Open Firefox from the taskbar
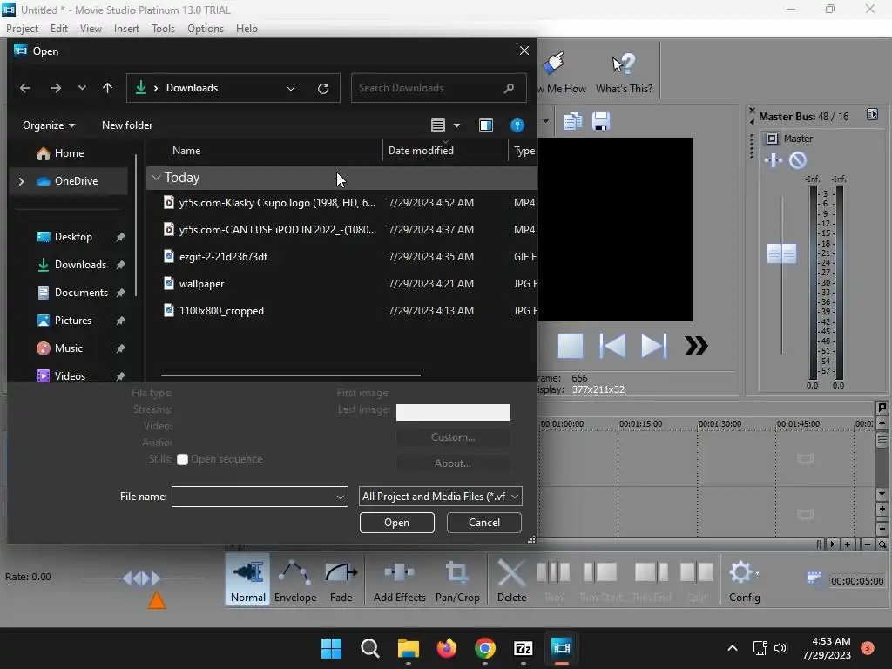This screenshot has height=669, width=892. click(447, 648)
